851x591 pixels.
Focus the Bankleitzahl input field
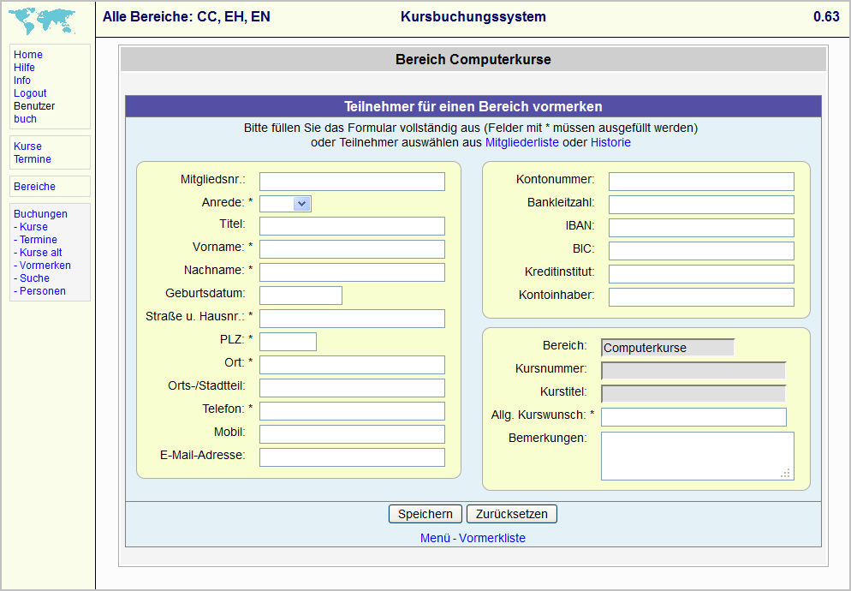click(701, 205)
